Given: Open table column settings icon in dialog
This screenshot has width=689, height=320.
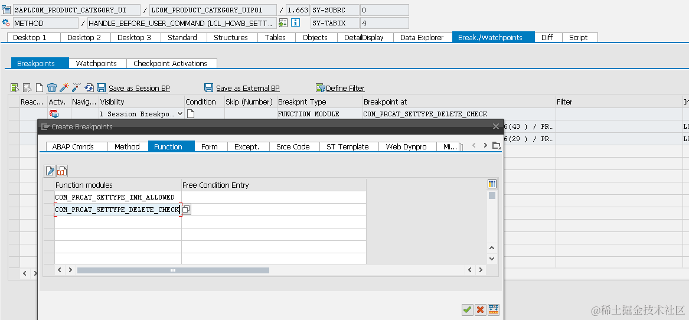Looking at the screenshot, I should click(492, 184).
